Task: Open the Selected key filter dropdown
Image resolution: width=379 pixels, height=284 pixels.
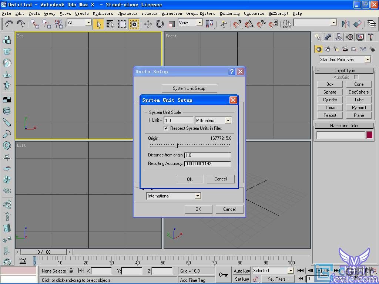Action: tap(291, 270)
